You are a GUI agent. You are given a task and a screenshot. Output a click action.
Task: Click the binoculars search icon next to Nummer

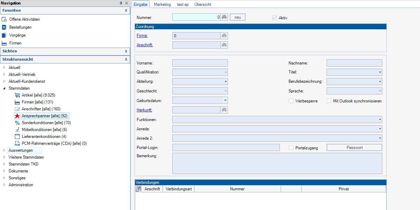[224, 17]
